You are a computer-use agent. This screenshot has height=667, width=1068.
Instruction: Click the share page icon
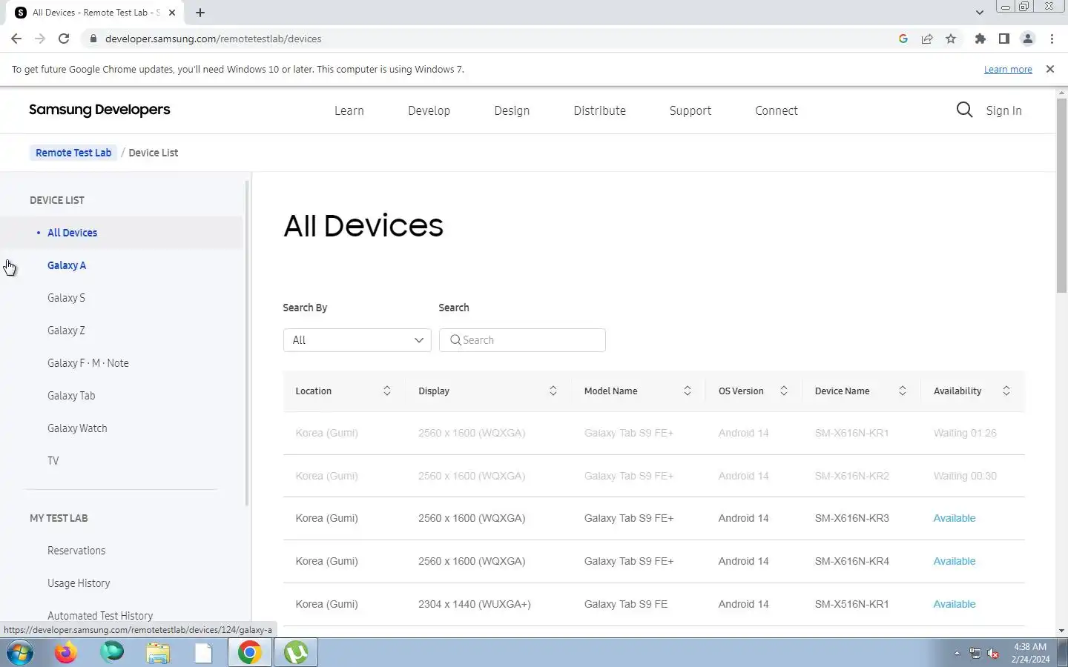927,39
